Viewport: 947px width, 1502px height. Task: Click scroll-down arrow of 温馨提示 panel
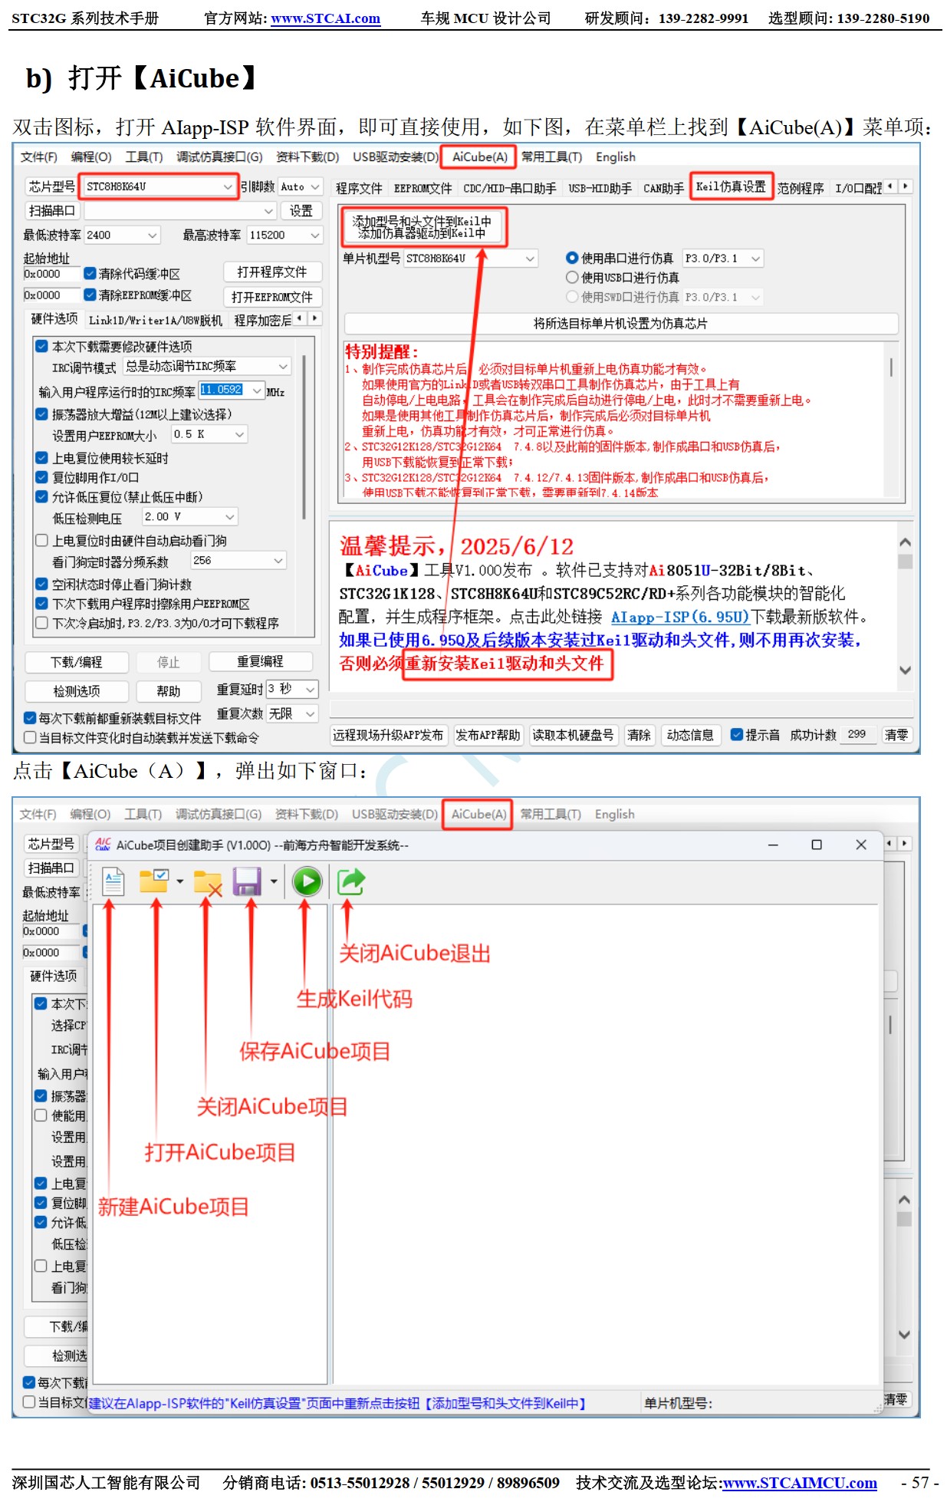[x=905, y=670]
